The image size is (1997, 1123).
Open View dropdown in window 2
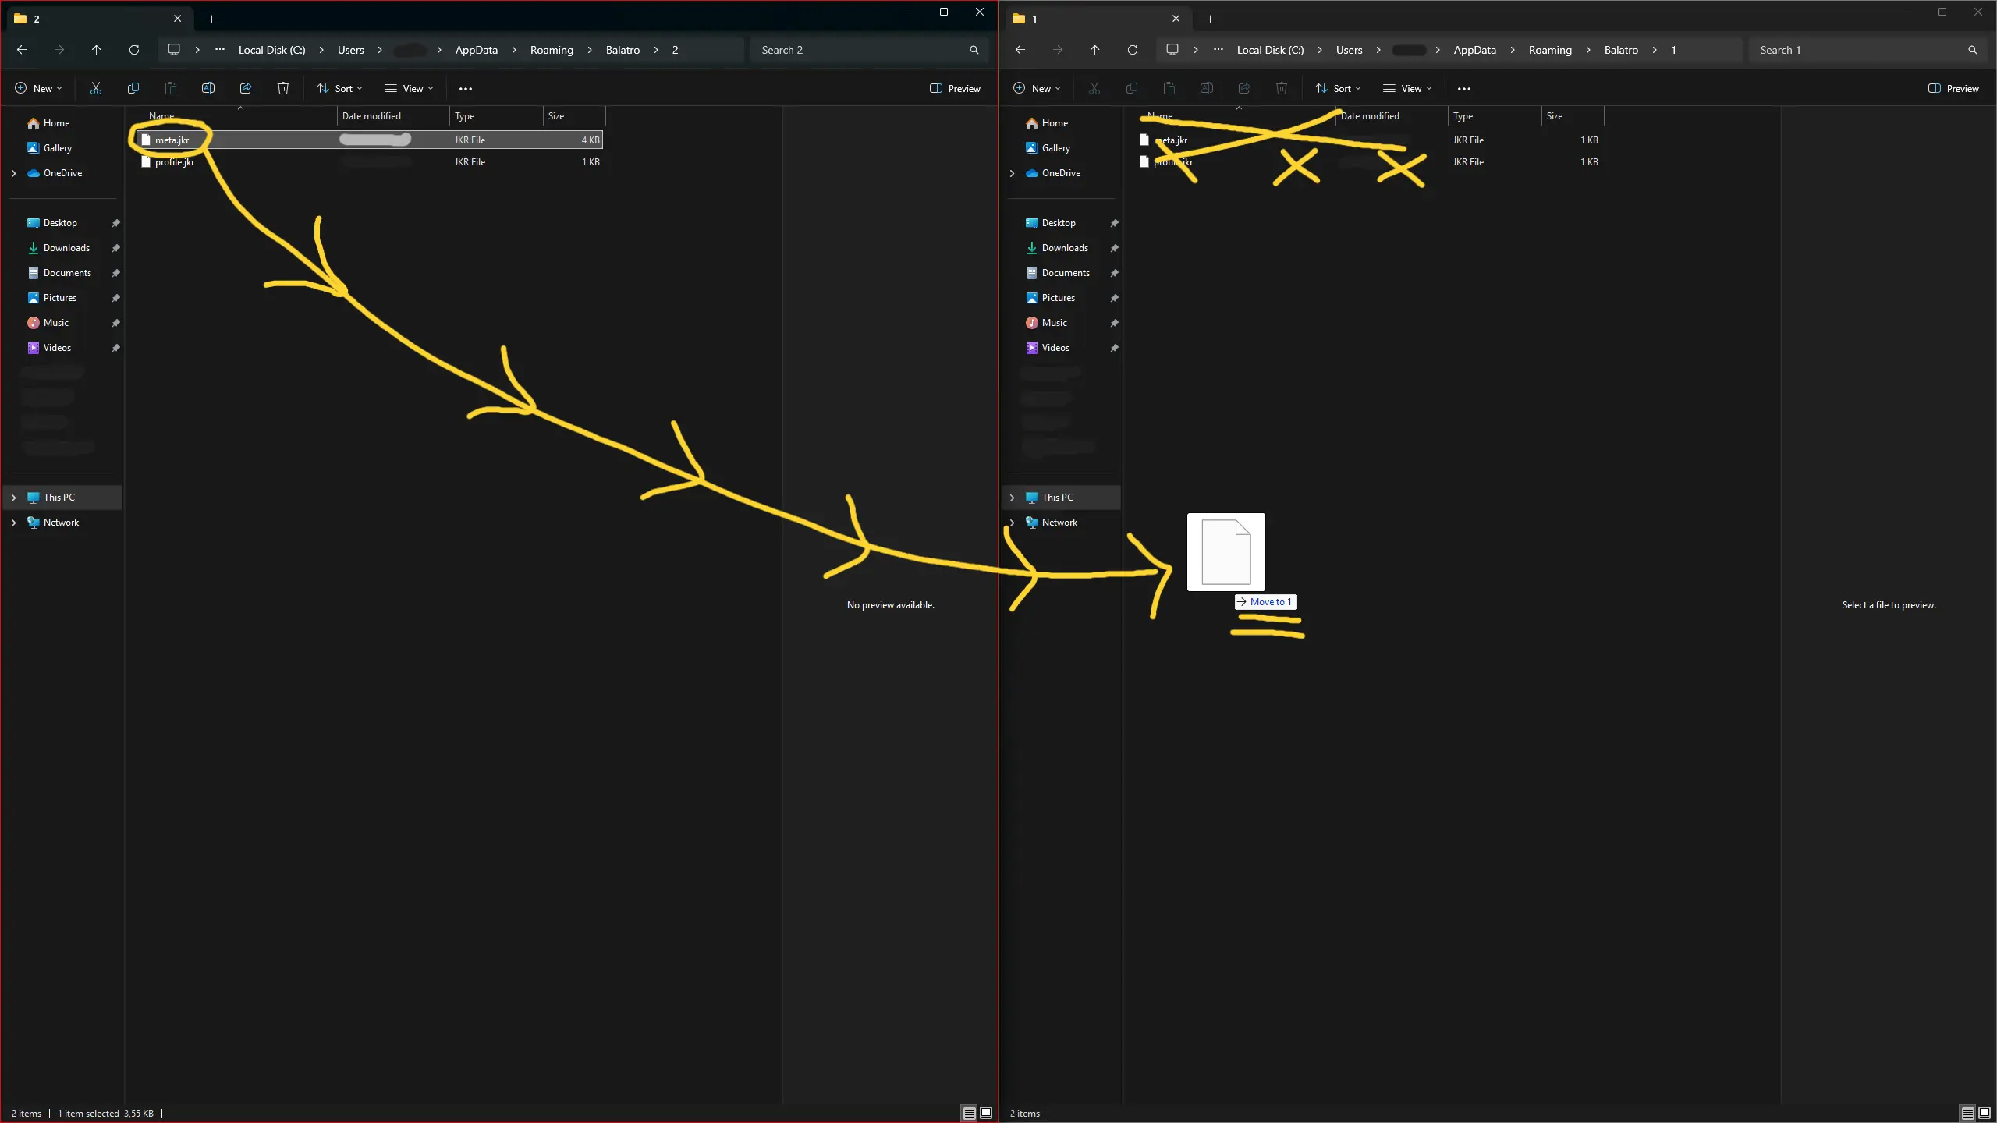coord(409,88)
